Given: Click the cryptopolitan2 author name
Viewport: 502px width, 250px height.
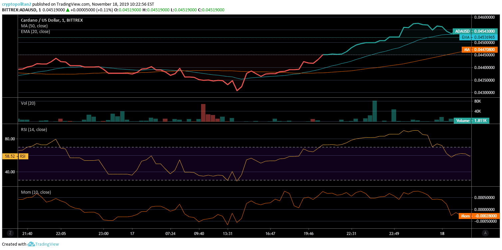Looking at the screenshot, I should point(17,4).
